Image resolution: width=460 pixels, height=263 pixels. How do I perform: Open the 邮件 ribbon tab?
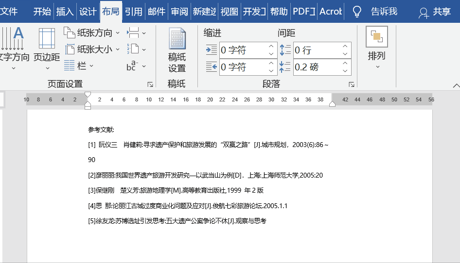[157, 12]
